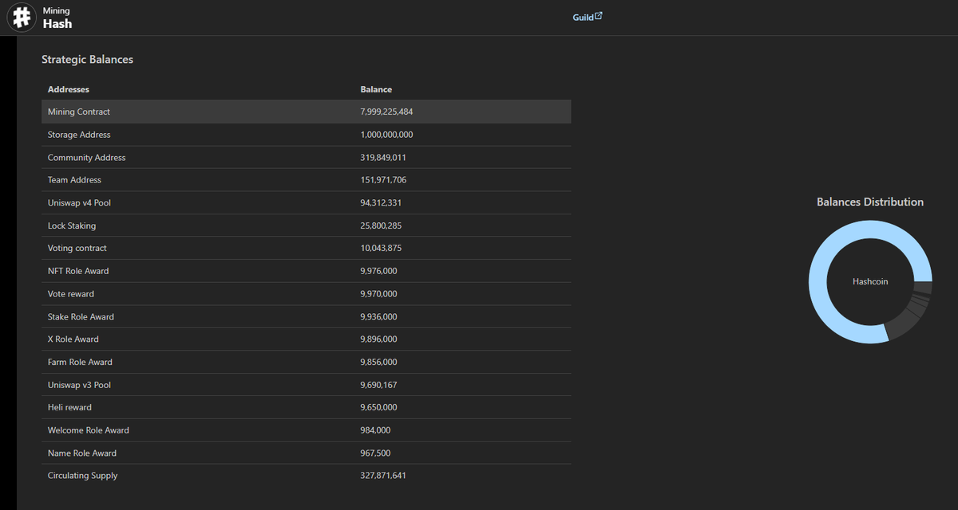The image size is (958, 510).
Task: Click the largest dark gray donut segment
Action: coord(901,323)
